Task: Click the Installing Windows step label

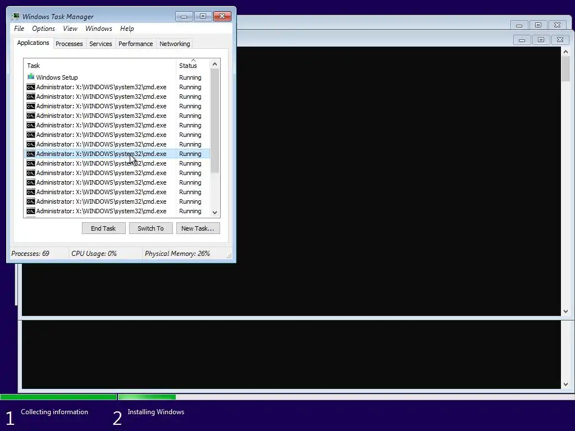Action: pos(156,412)
